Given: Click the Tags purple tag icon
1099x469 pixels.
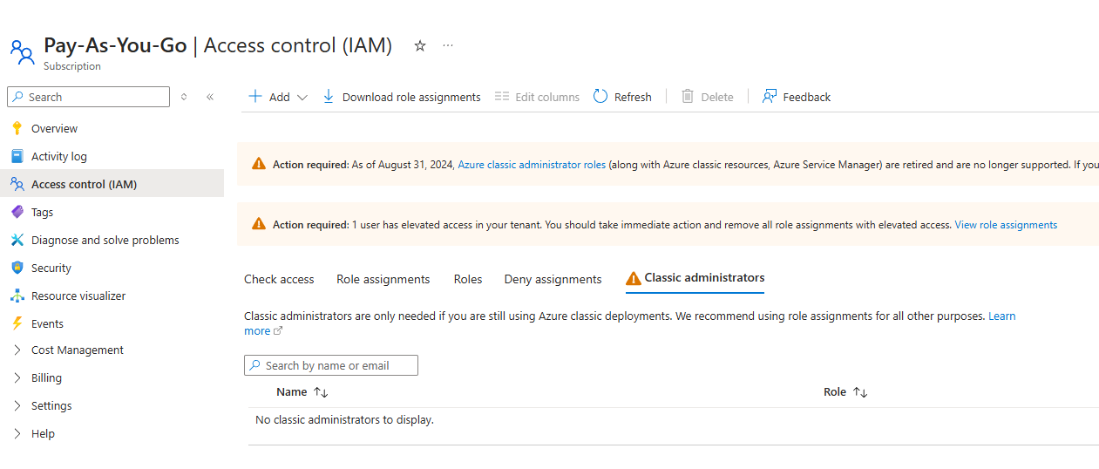Looking at the screenshot, I should [17, 212].
